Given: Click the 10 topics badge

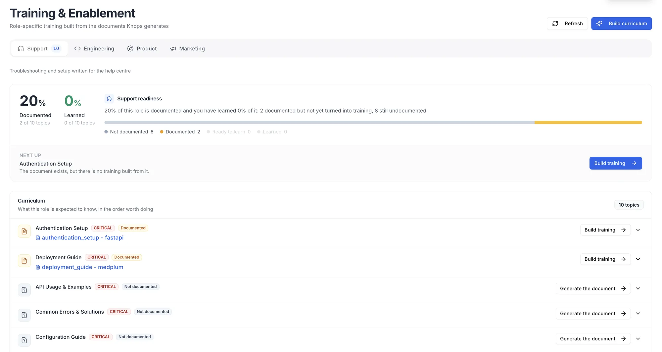Looking at the screenshot, I should [x=629, y=205].
